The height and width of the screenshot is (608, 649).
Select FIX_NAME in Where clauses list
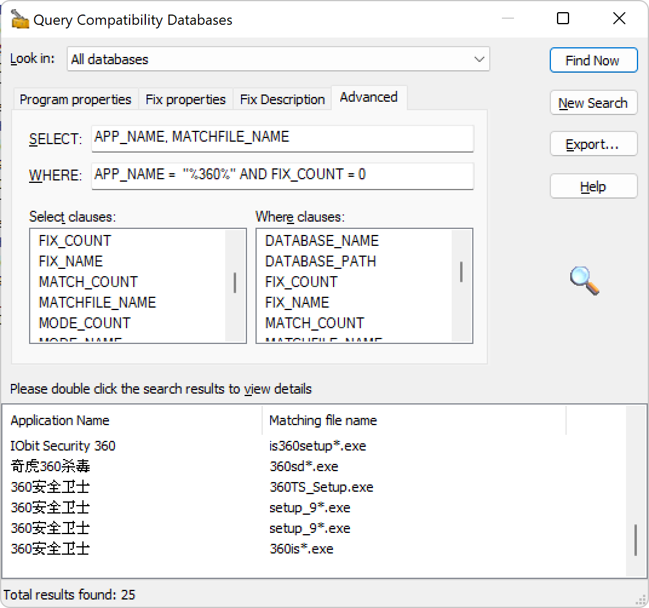297,303
